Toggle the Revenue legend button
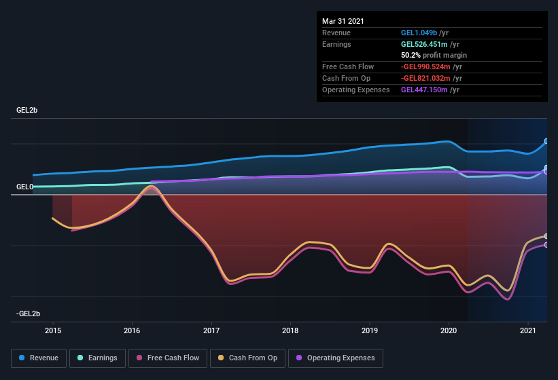The image size is (558, 380). click(39, 358)
